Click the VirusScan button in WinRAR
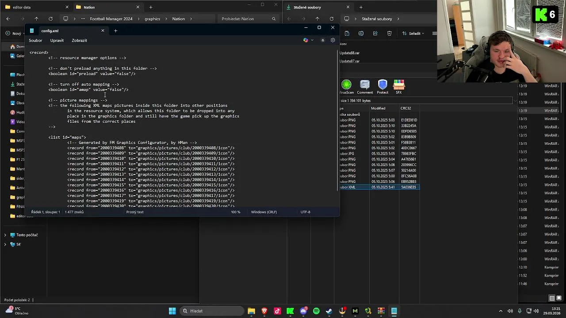 [x=346, y=87]
